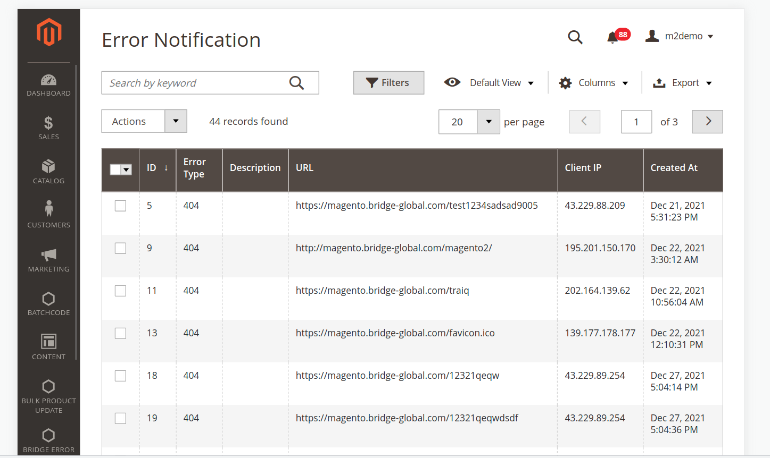The height and width of the screenshot is (458, 770).
Task: Select the checkbox for row ID 5
Action: pyautogui.click(x=121, y=206)
